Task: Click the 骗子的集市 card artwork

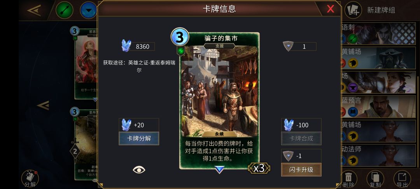Action: pyautogui.click(x=219, y=91)
